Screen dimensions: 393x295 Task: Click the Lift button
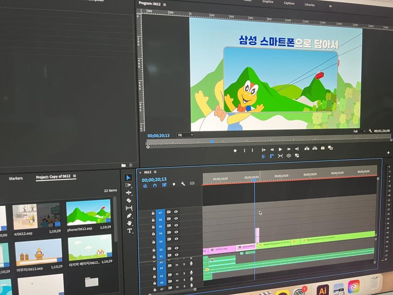(307, 149)
